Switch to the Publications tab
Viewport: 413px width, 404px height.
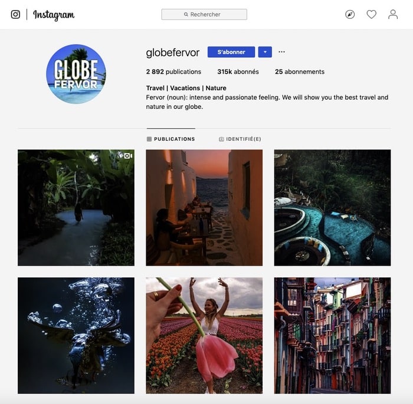[x=171, y=139]
